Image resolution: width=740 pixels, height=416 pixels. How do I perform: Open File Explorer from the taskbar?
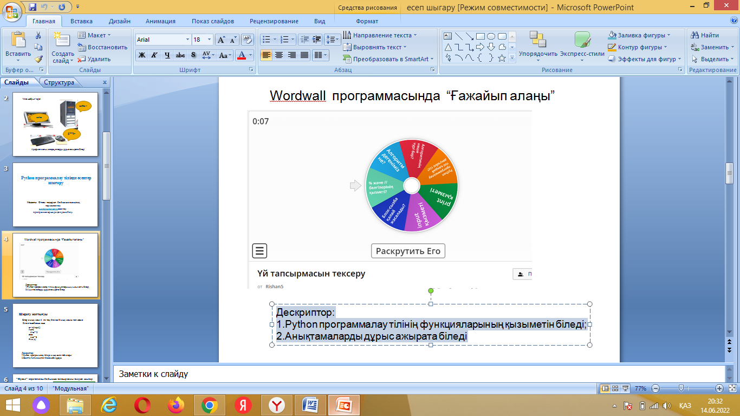75,405
